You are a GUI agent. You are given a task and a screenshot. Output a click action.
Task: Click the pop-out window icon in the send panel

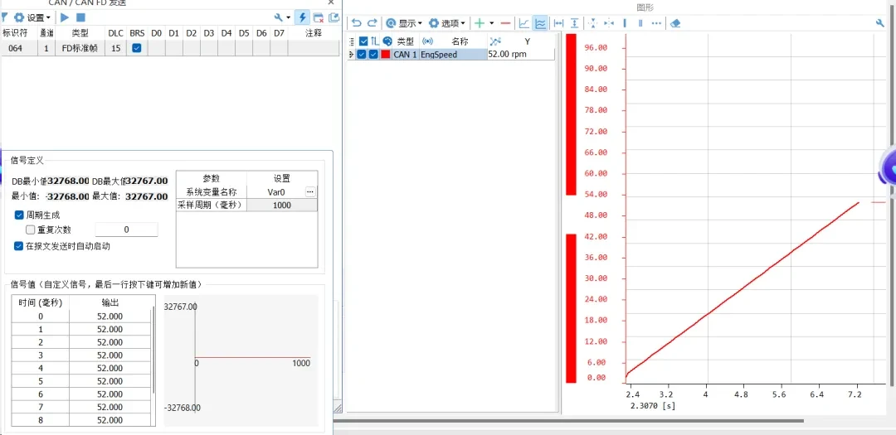[x=334, y=17]
